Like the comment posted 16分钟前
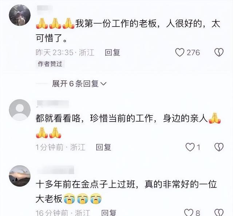 click(189, 212)
